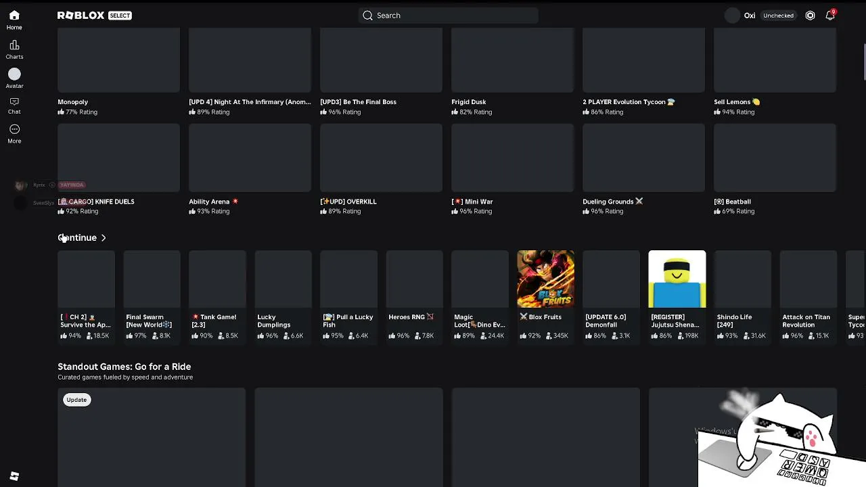The image size is (866, 487).
Task: Click the Roblox logo at top
Action: point(81,16)
